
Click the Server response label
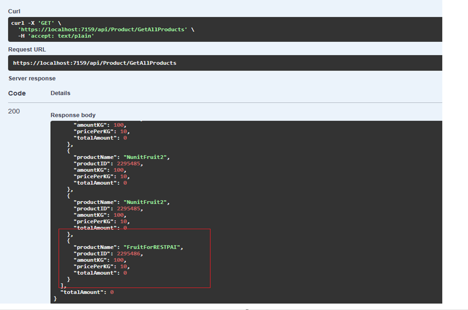31,78
